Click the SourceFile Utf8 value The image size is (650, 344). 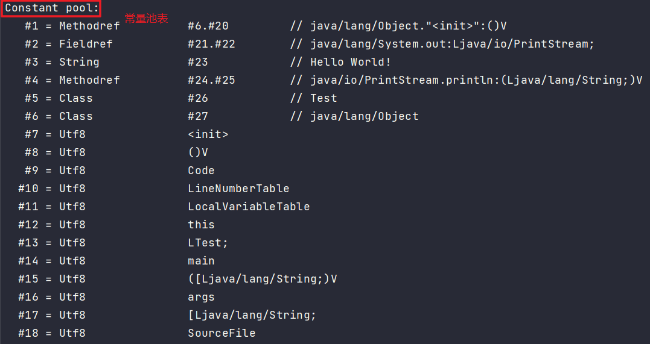tap(221, 333)
